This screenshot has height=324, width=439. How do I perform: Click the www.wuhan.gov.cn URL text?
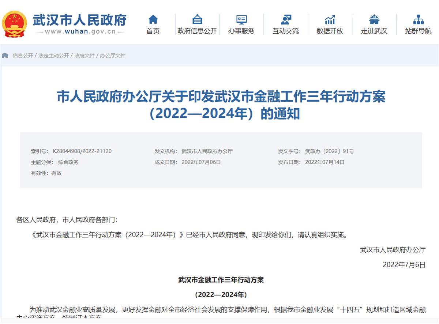[x=80, y=31]
